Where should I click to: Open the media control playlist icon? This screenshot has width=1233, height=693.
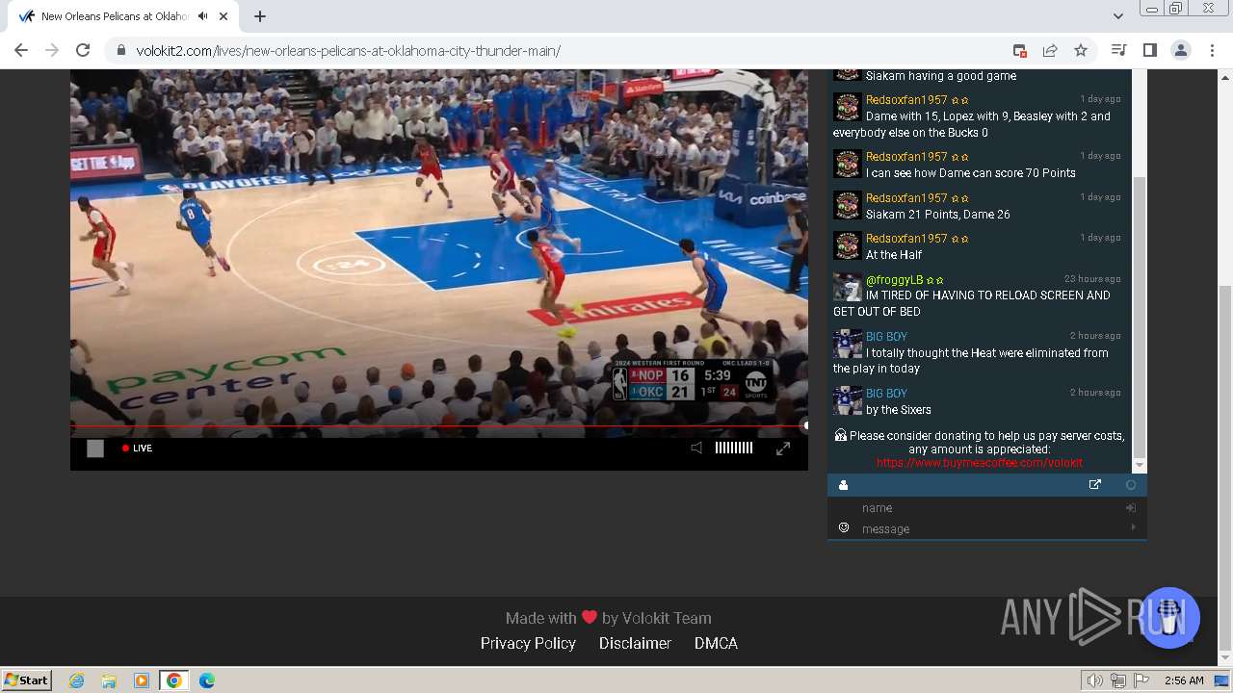[1118, 50]
